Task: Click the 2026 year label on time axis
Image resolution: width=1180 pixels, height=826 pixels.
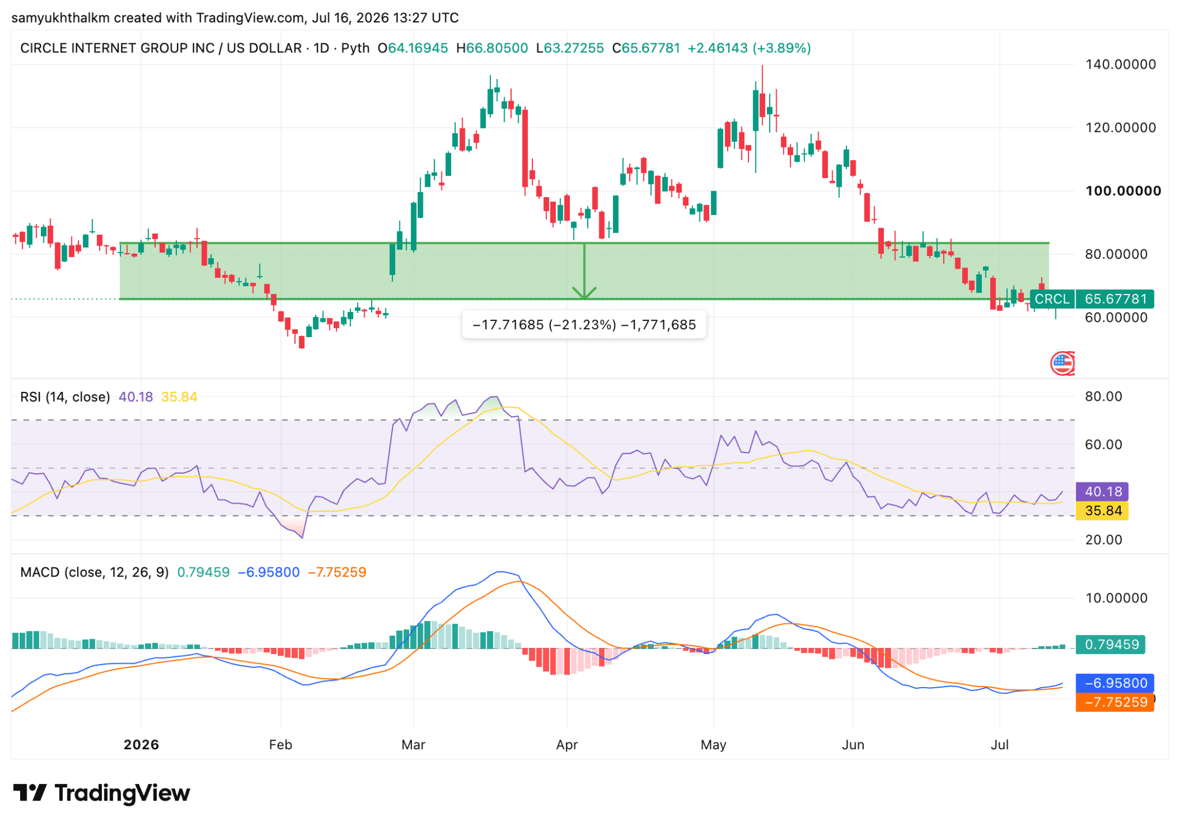Action: tap(141, 745)
